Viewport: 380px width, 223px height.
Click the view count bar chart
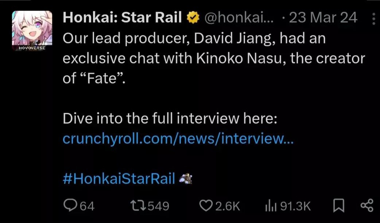271,206
